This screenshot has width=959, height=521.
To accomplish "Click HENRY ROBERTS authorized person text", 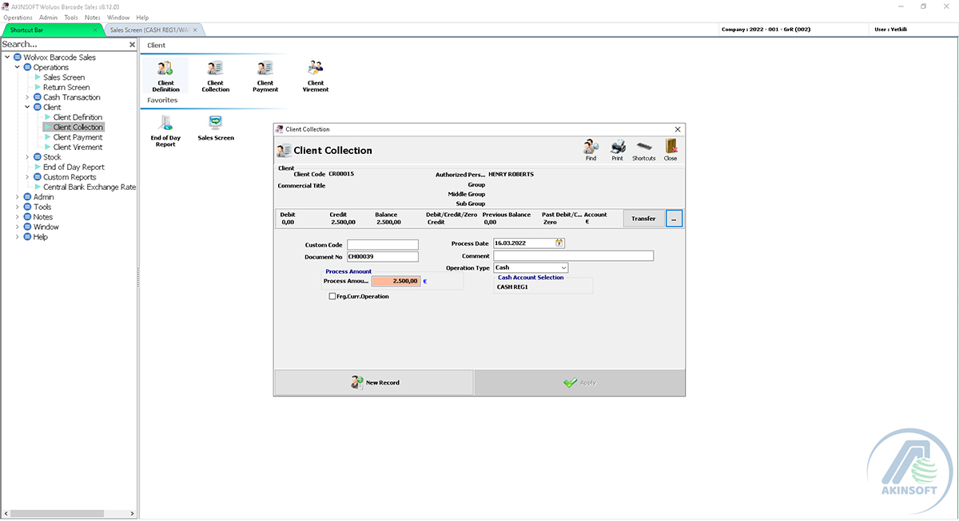I will (x=511, y=174).
